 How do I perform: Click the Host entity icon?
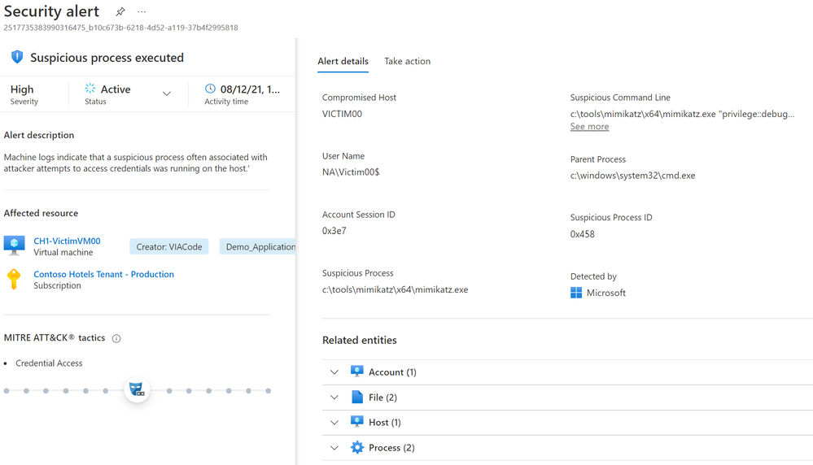(356, 422)
